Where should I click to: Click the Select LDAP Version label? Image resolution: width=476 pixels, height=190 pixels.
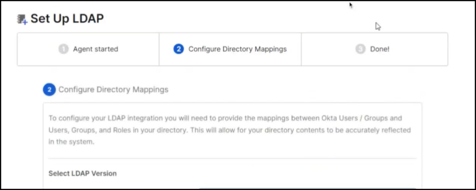pyautogui.click(x=82, y=173)
